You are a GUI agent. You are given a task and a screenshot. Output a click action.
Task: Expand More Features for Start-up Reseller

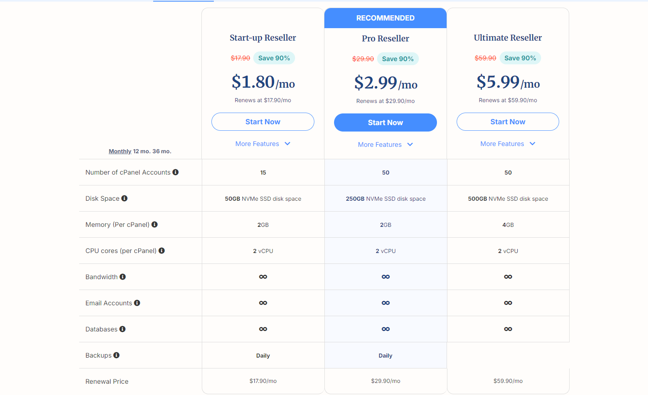click(263, 144)
